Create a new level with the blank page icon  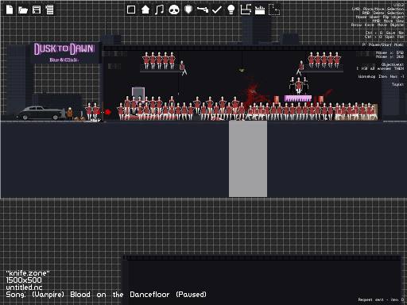10,10
